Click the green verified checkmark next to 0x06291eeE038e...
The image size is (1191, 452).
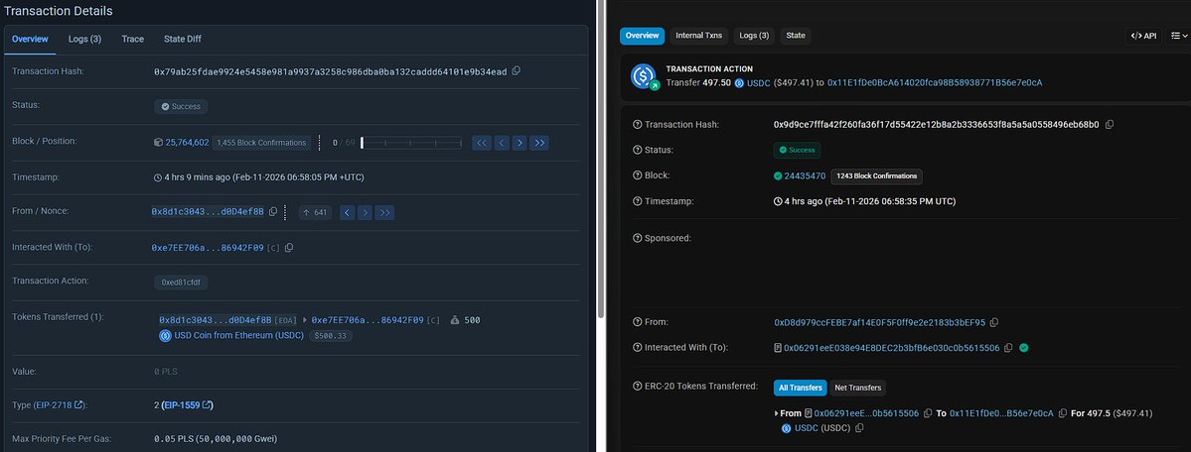1024,348
